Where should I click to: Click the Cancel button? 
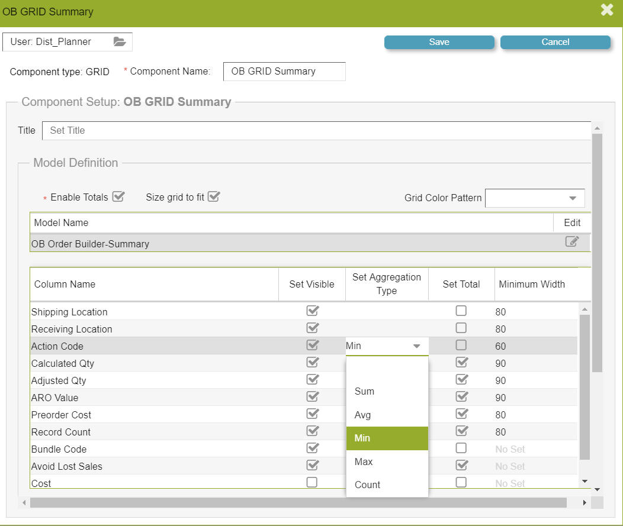(555, 42)
